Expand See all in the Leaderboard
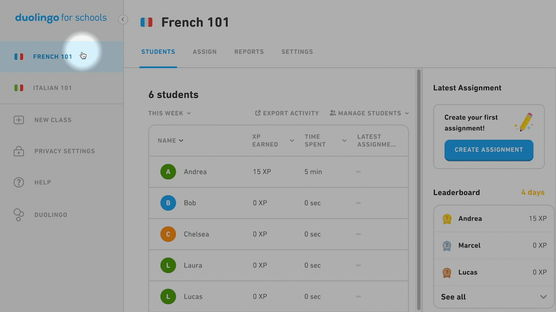Screen dimensions: 556x312 click(x=494, y=297)
